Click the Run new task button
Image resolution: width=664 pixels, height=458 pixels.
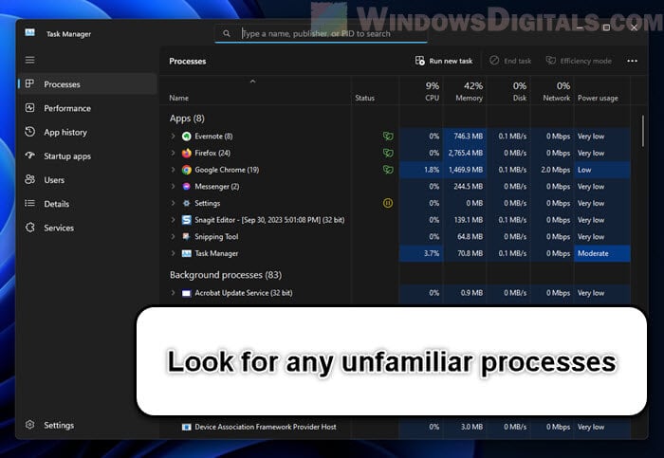pos(443,61)
